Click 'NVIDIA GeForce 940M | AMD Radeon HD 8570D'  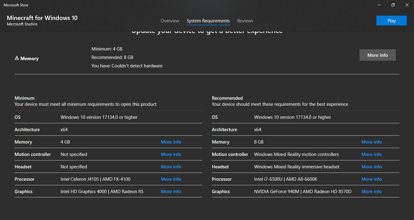(x=303, y=192)
